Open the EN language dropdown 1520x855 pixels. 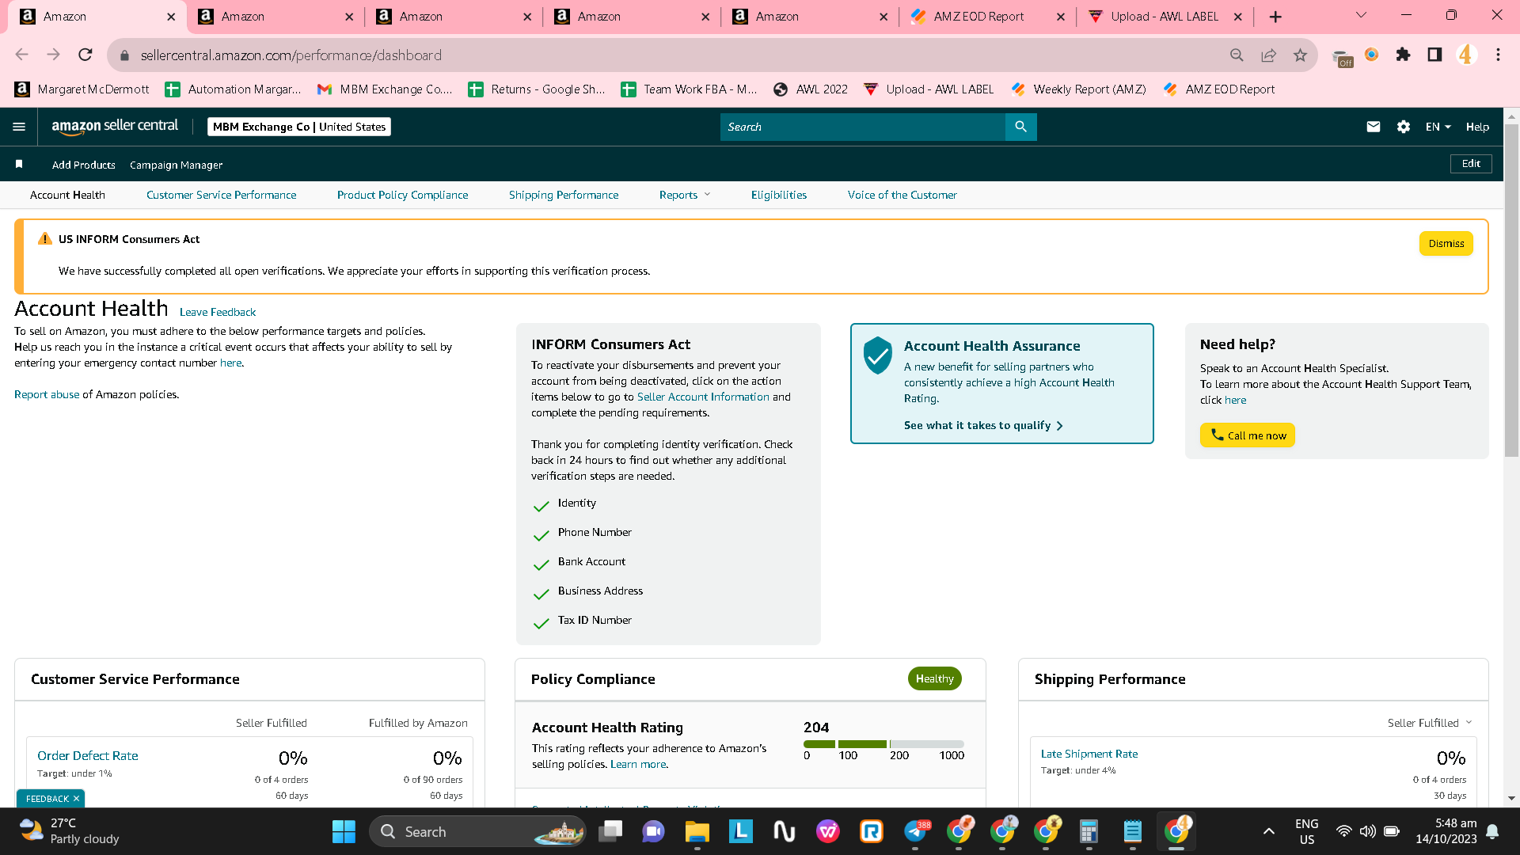[1438, 127]
